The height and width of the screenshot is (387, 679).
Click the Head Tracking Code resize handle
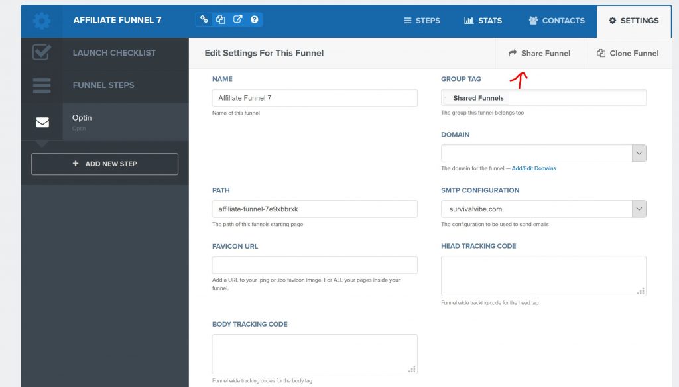[x=641, y=291]
